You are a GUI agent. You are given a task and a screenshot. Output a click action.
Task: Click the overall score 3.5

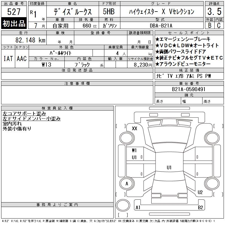214,12
